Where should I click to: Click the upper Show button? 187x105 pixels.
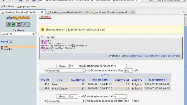(x=63, y=66)
